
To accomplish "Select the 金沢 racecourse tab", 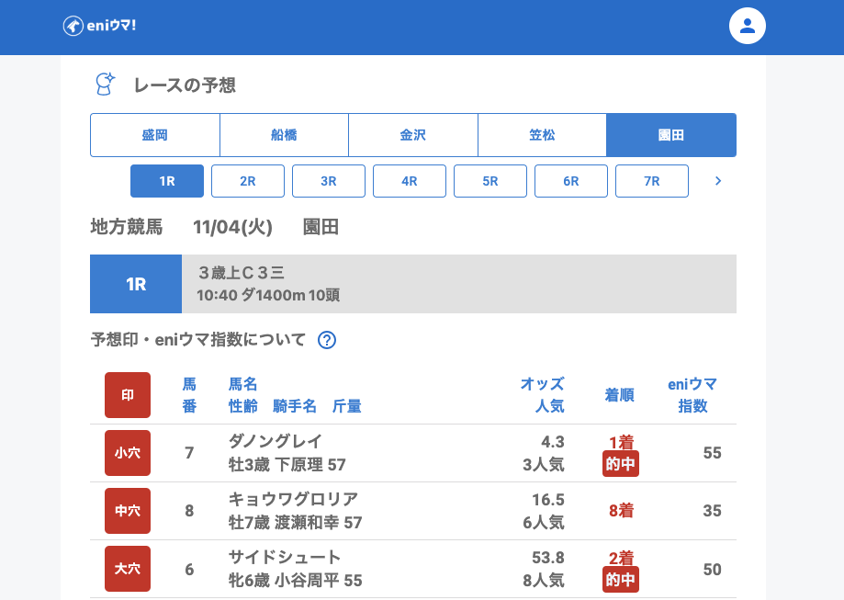I will click(x=412, y=135).
